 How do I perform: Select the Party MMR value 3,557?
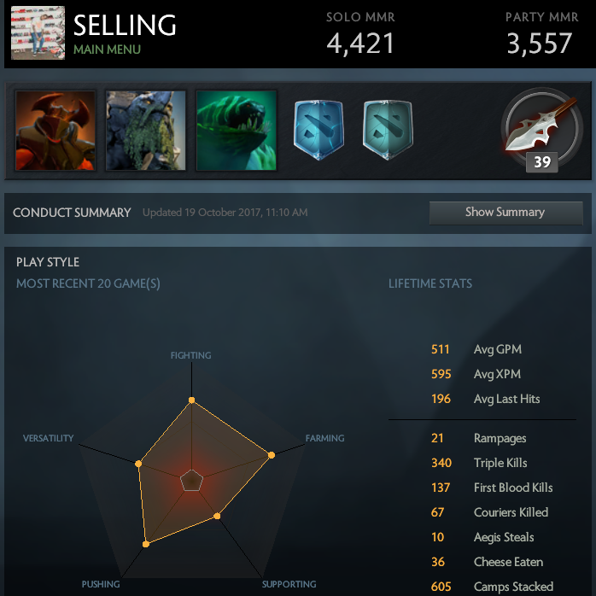pyautogui.click(x=540, y=43)
